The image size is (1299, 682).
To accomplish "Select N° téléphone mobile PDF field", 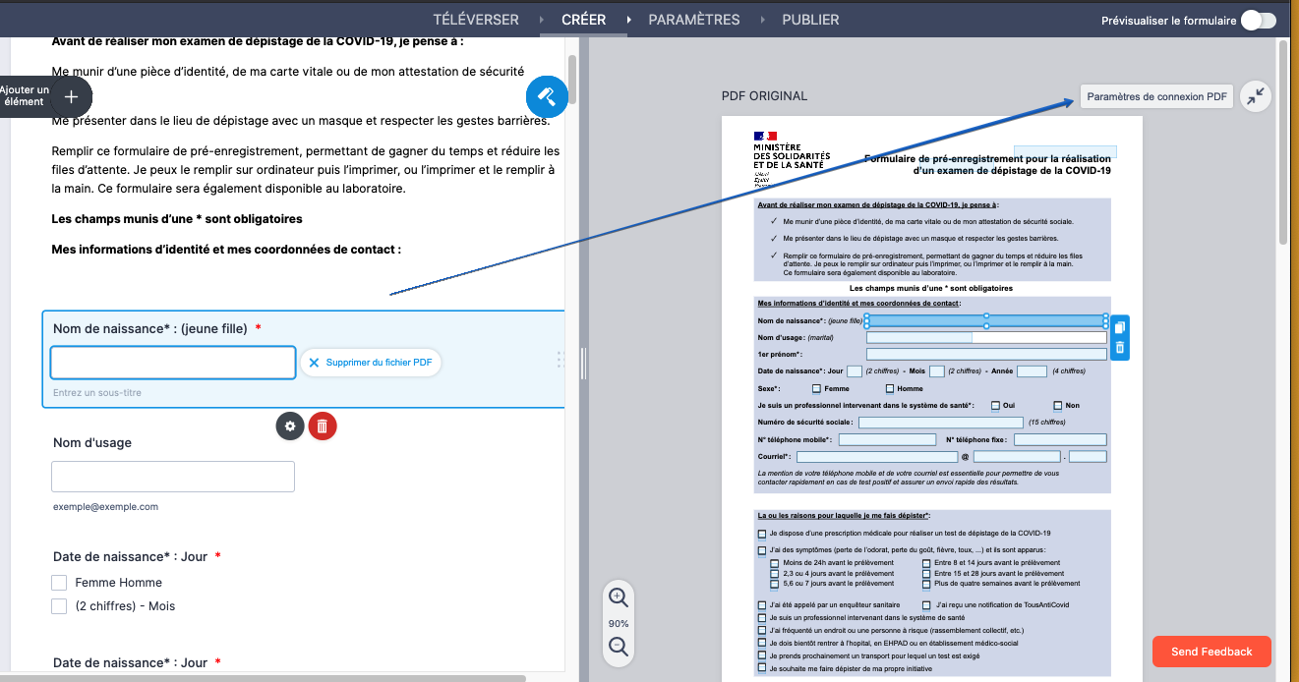I will (x=887, y=439).
